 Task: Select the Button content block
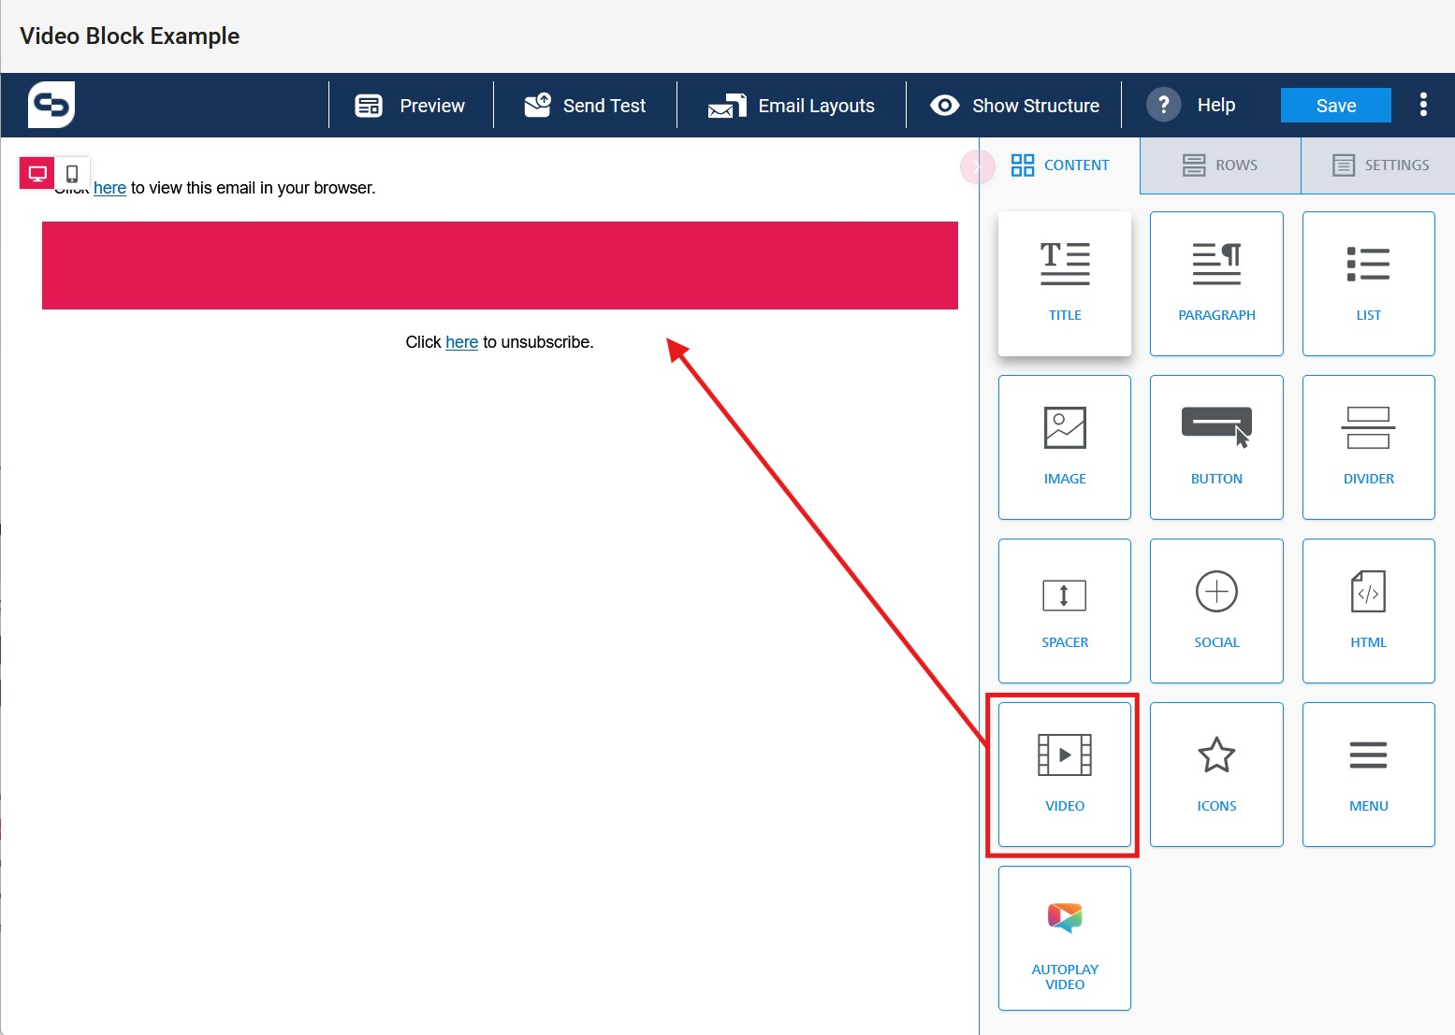click(x=1216, y=447)
